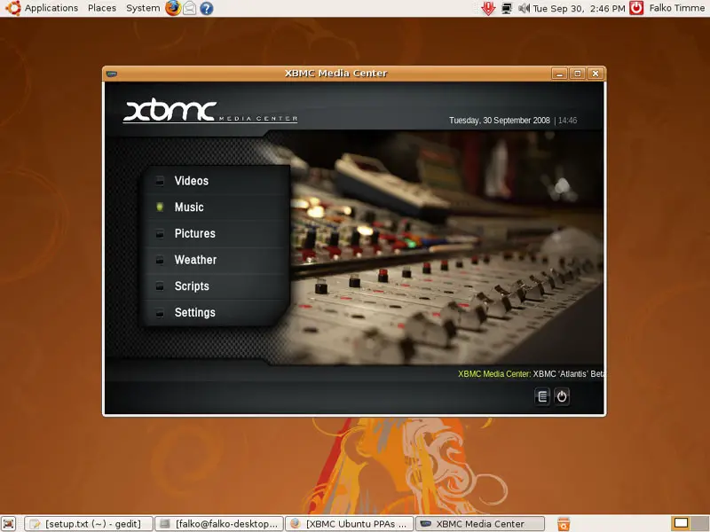Click the Show Desktop icon in bottom panel

pyautogui.click(x=9, y=524)
